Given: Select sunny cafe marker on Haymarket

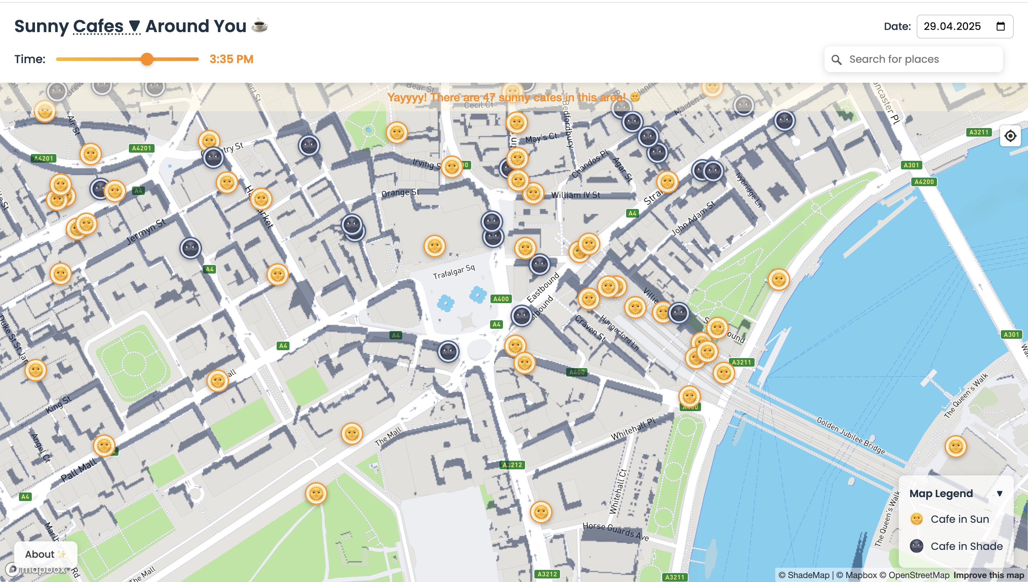Looking at the screenshot, I should [x=261, y=199].
